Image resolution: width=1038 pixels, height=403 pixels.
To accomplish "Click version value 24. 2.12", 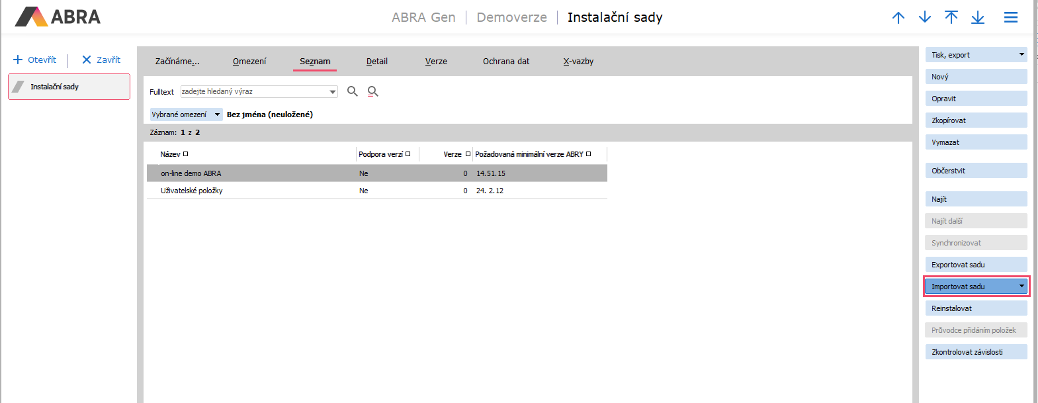I will (x=490, y=191).
